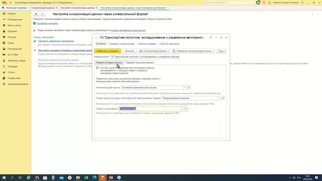This screenshot has height=181, width=322.
Task: Open the Windows Start menu
Action: tap(4, 177)
